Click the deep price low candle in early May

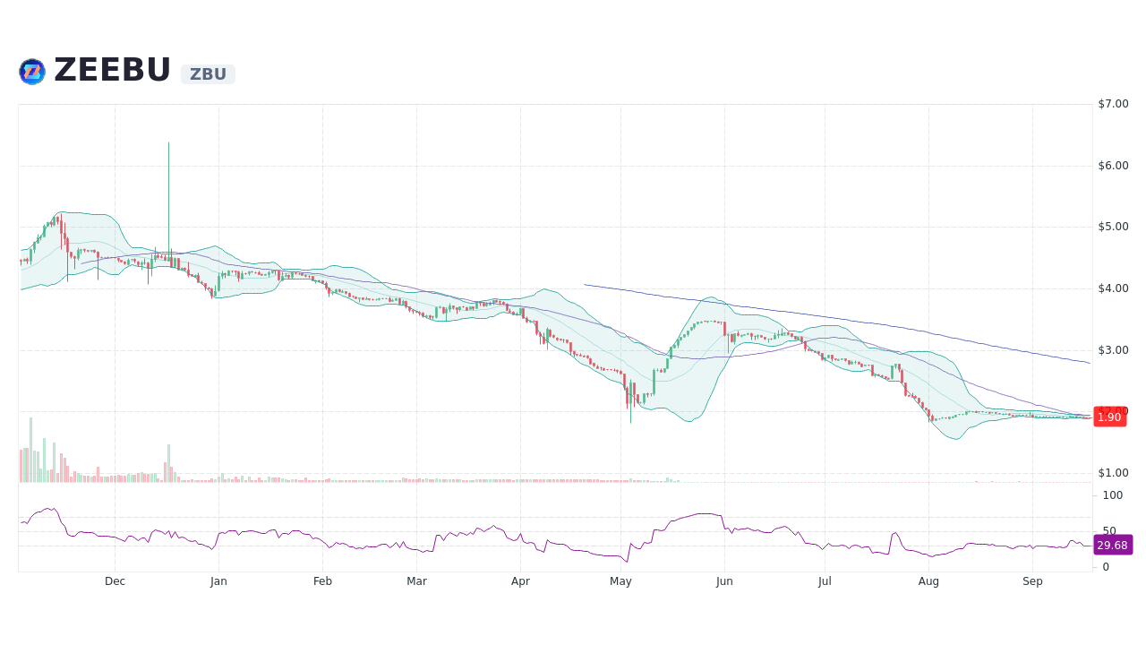point(629,403)
